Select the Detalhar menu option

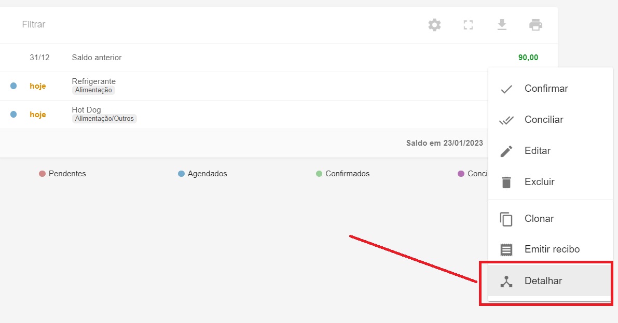click(543, 281)
